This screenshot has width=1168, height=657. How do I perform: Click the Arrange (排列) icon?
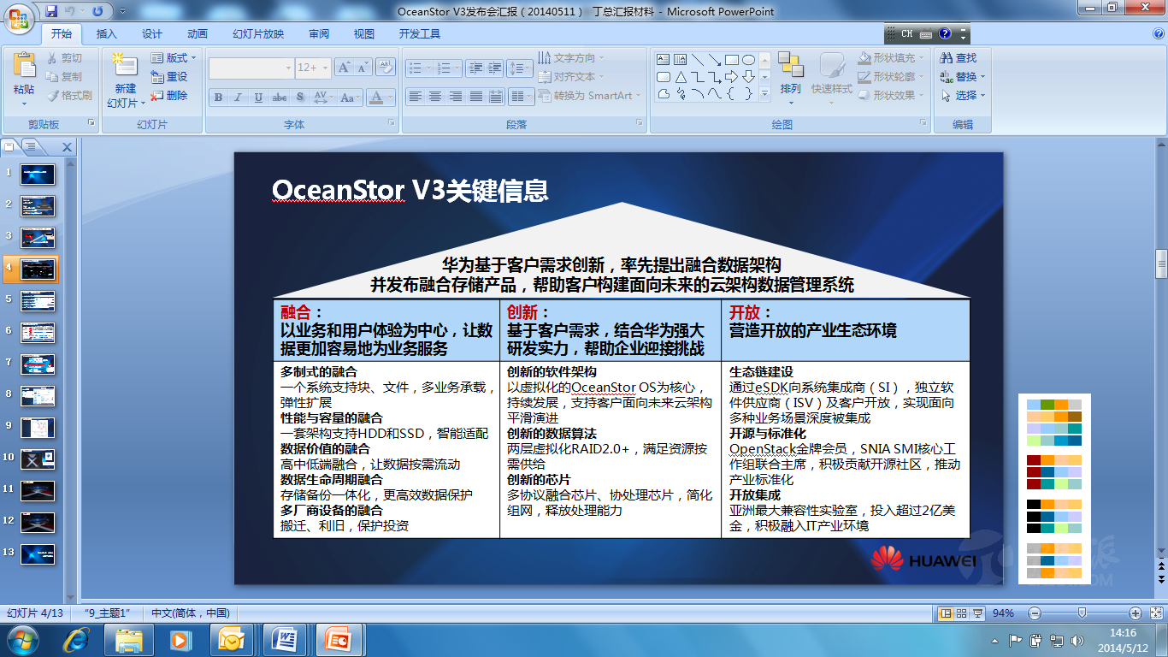[x=790, y=66]
